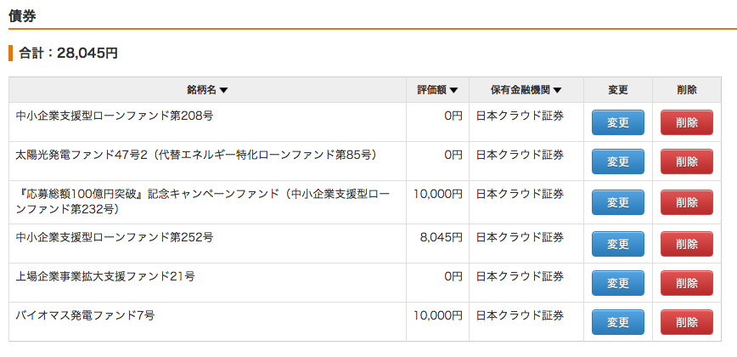Click the 削除 column header

coord(687,90)
